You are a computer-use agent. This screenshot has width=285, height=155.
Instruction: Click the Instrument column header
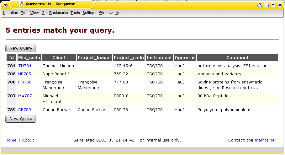click(x=159, y=57)
